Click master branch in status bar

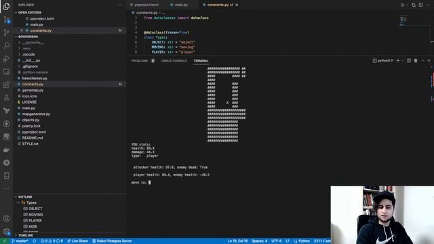tap(20, 241)
